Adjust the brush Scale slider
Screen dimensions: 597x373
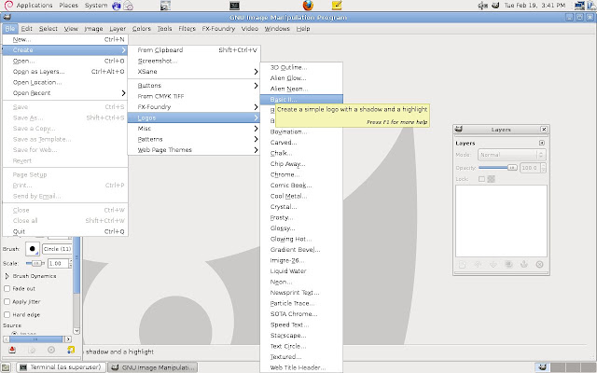35,263
